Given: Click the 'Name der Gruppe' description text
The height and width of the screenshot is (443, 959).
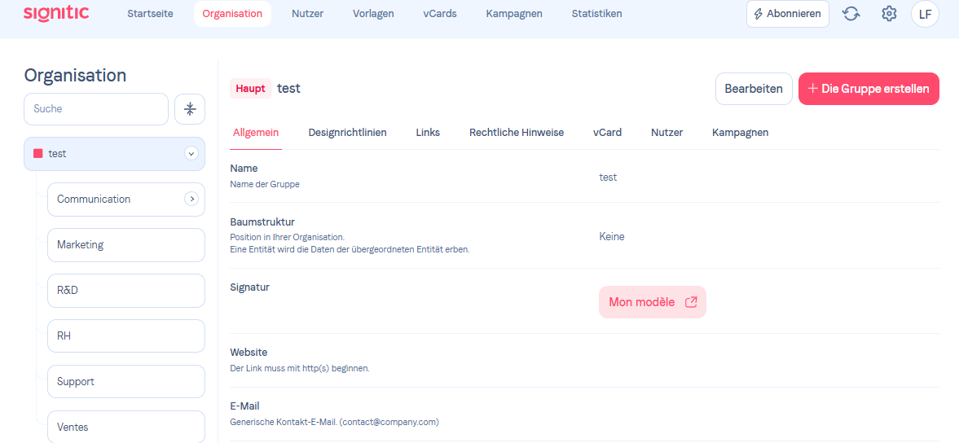Looking at the screenshot, I should pyautogui.click(x=265, y=183).
